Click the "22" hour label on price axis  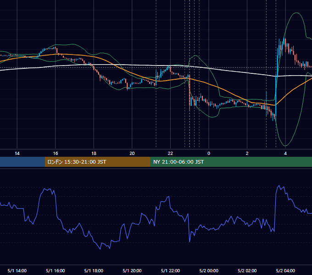pos(170,153)
